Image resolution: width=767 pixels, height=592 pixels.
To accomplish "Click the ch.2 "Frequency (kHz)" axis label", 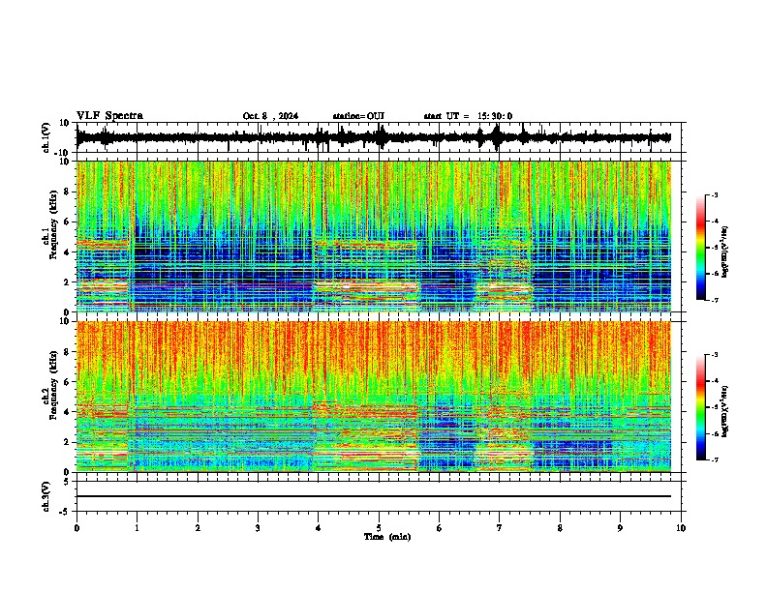I will point(53,385).
